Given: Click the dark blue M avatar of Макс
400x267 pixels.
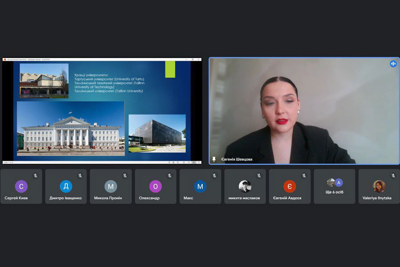Looking at the screenshot, I should click(x=200, y=186).
